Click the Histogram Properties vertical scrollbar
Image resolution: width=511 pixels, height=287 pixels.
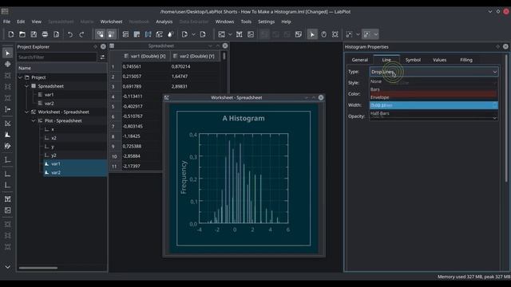point(506,118)
